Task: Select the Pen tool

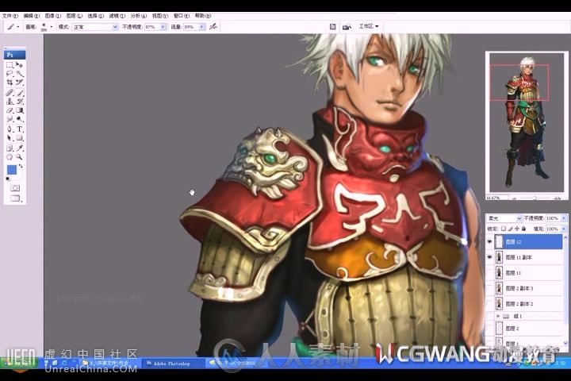Action: tap(10, 129)
